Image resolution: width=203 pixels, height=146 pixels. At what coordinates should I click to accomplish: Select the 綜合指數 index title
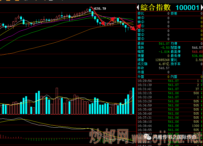tap(155, 7)
